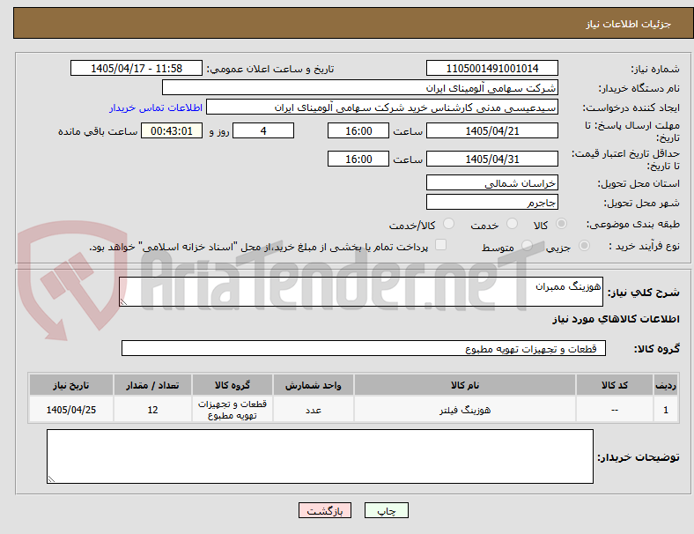Click the buyer organization name field

pyautogui.click(x=360, y=87)
